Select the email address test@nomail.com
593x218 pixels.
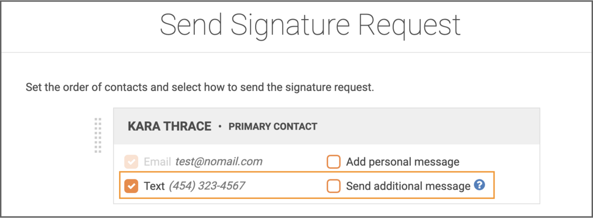[x=219, y=162]
